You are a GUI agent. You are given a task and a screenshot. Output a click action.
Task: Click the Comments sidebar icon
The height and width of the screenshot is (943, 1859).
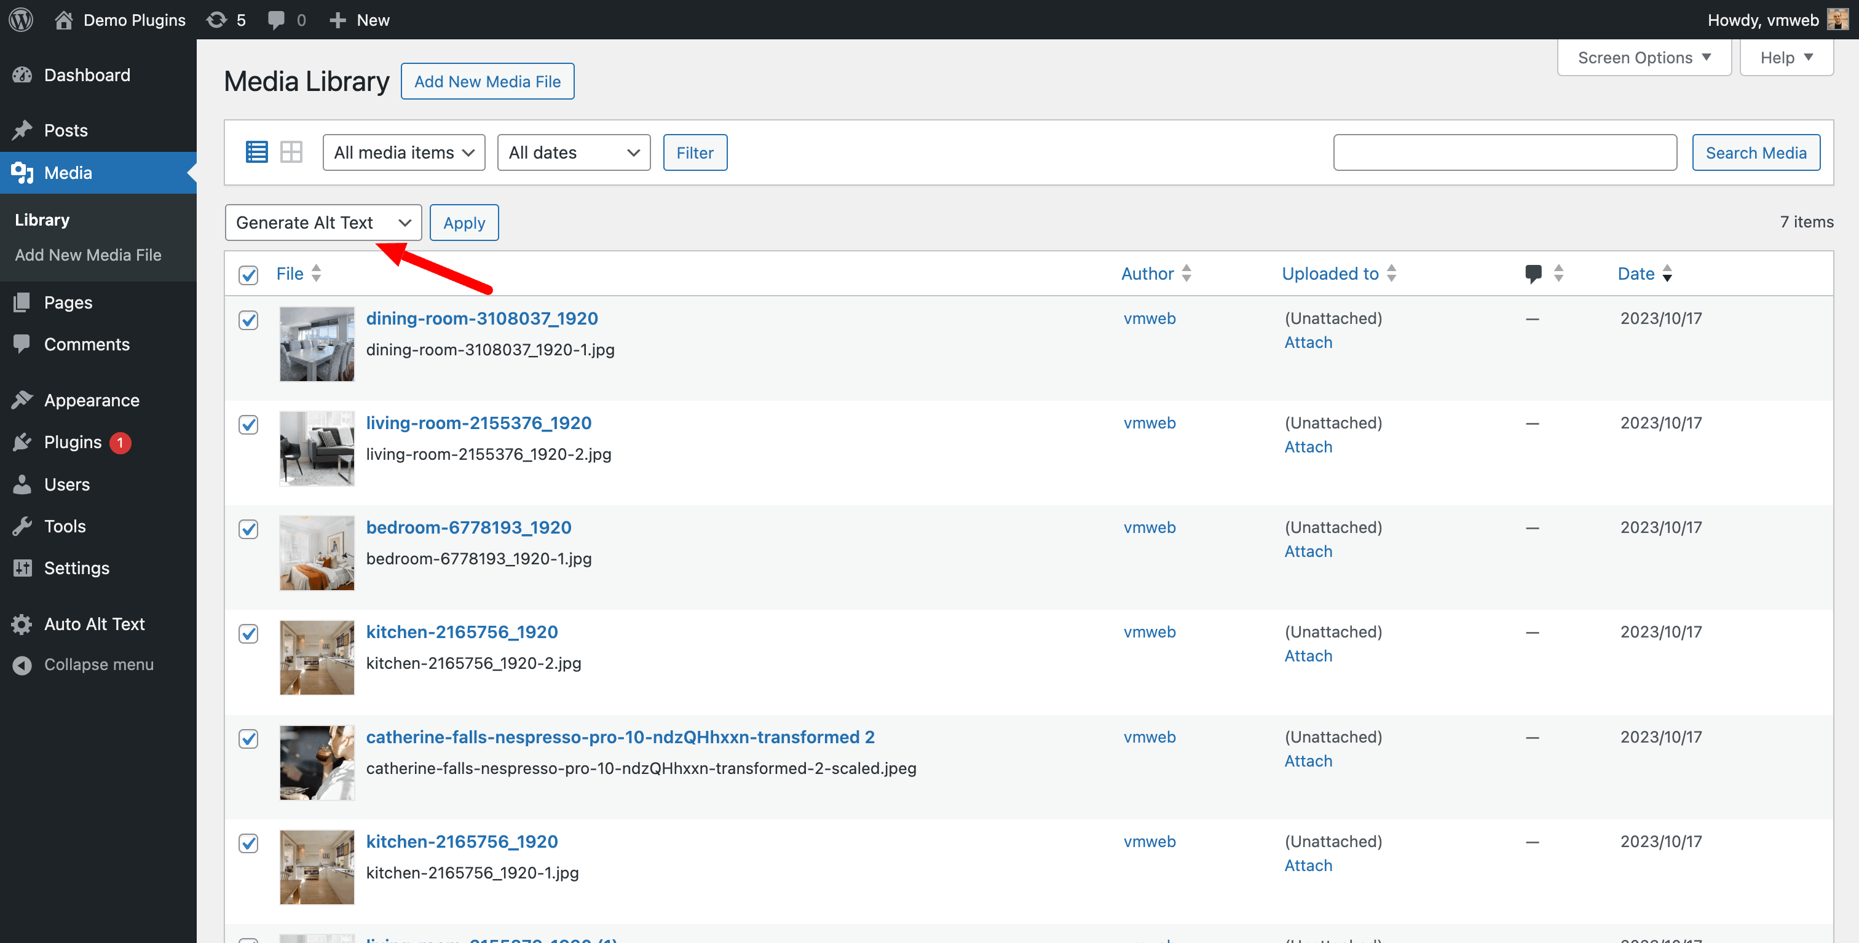22,344
